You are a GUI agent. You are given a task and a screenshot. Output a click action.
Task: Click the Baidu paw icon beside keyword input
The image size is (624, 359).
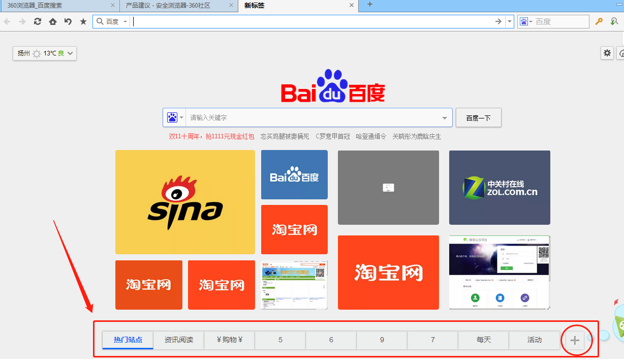172,117
